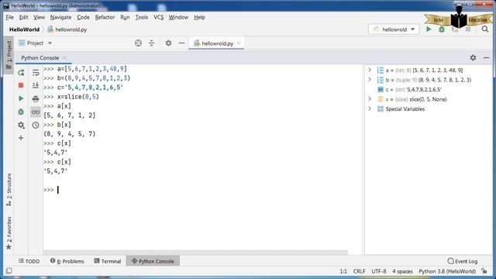Open command history clock icon
Viewport: 496px width, 279px height.
36,125
